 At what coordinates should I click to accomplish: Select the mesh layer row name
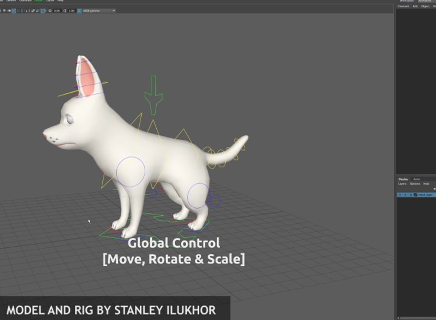pyautogui.click(x=426, y=195)
